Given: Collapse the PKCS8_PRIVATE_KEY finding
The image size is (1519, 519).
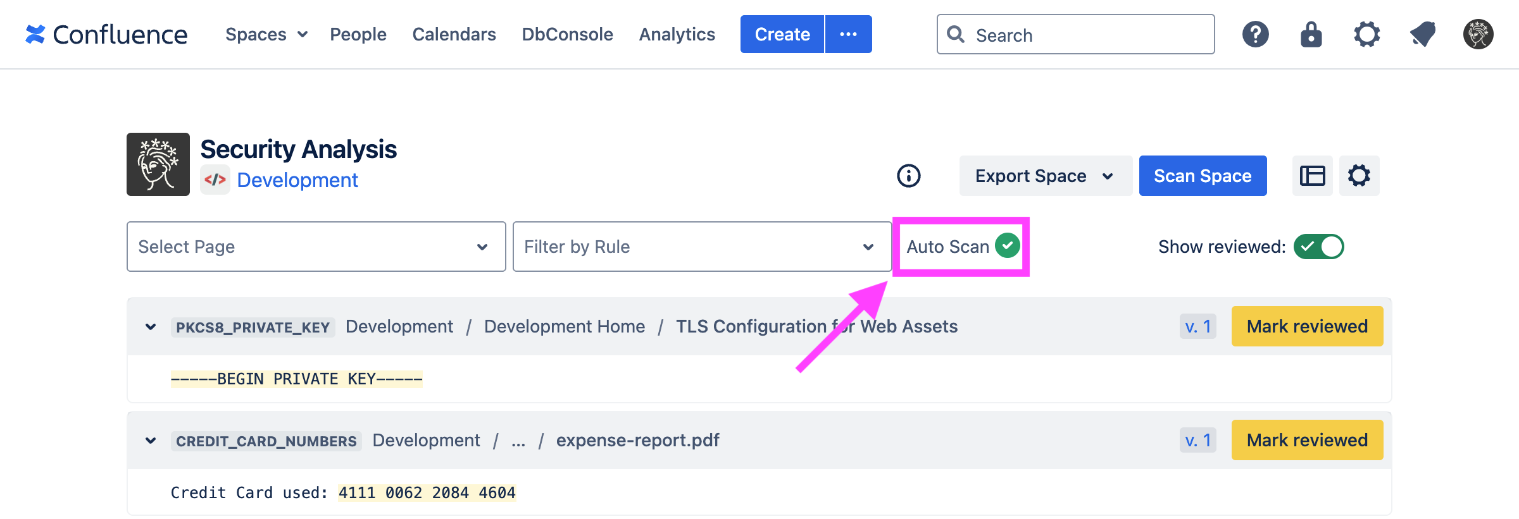Looking at the screenshot, I should [x=151, y=327].
